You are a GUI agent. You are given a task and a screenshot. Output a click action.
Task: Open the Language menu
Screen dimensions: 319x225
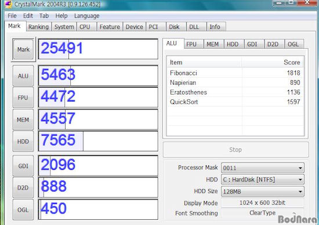pos(87,16)
